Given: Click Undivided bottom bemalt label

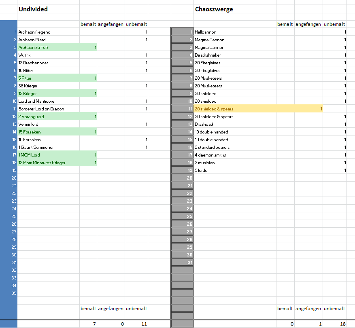Looking at the screenshot, I should [x=88, y=309].
